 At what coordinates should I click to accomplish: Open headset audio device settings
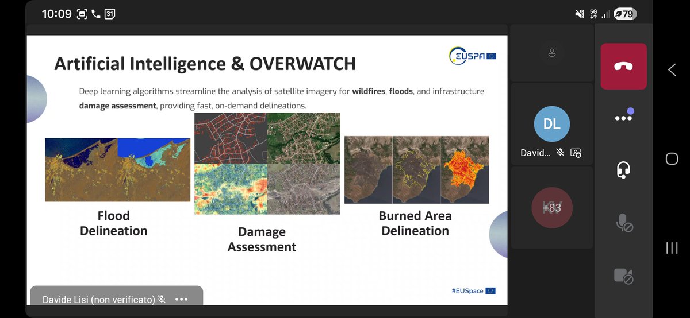624,170
